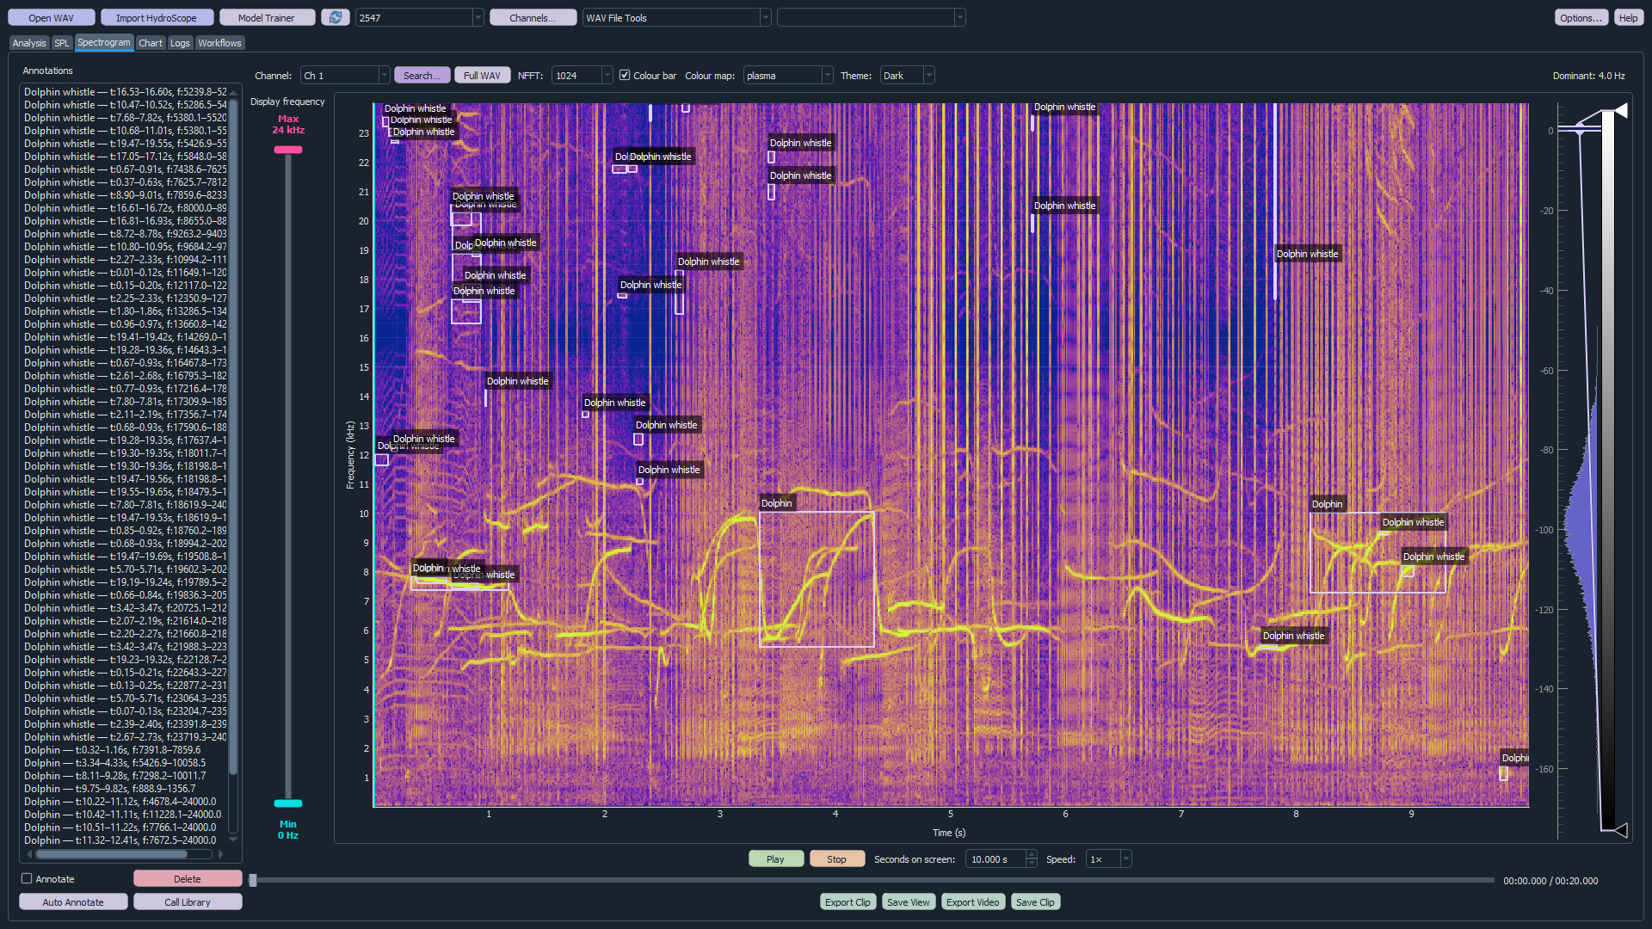Click the Channels... button
Screen dimensions: 1652x929
click(533, 17)
